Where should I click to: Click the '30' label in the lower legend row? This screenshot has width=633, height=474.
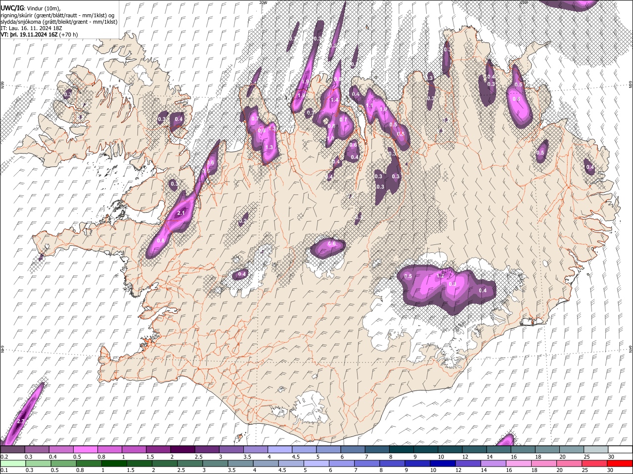[610, 471]
